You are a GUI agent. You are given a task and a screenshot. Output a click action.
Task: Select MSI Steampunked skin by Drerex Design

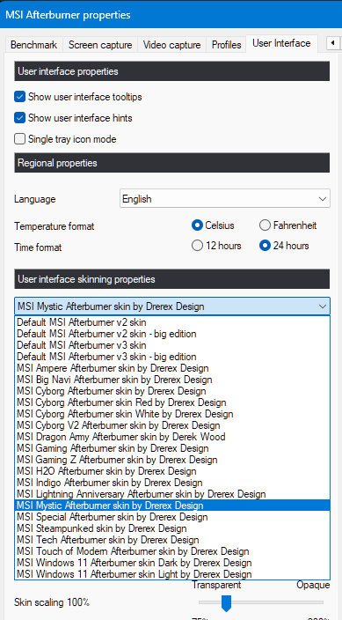coord(172,528)
